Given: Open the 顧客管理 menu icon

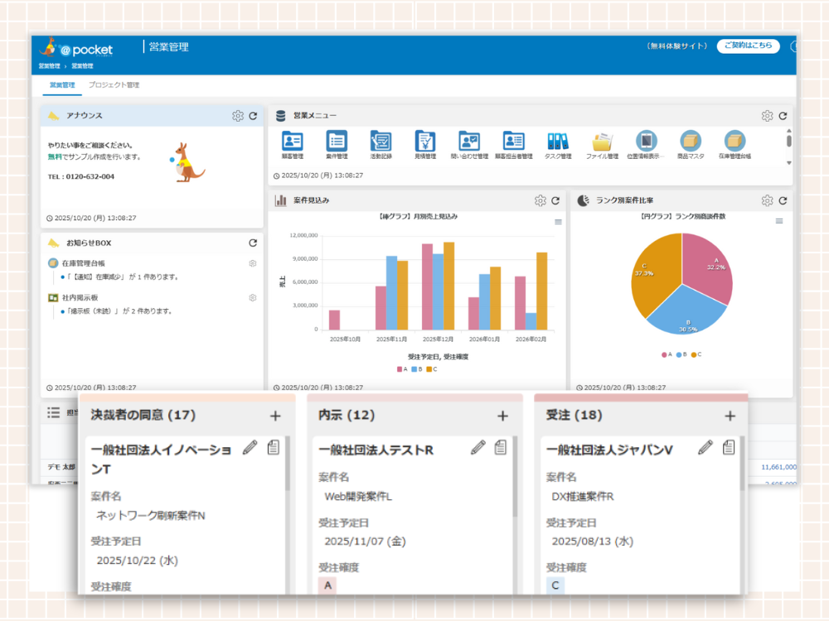Looking at the screenshot, I should [x=293, y=141].
